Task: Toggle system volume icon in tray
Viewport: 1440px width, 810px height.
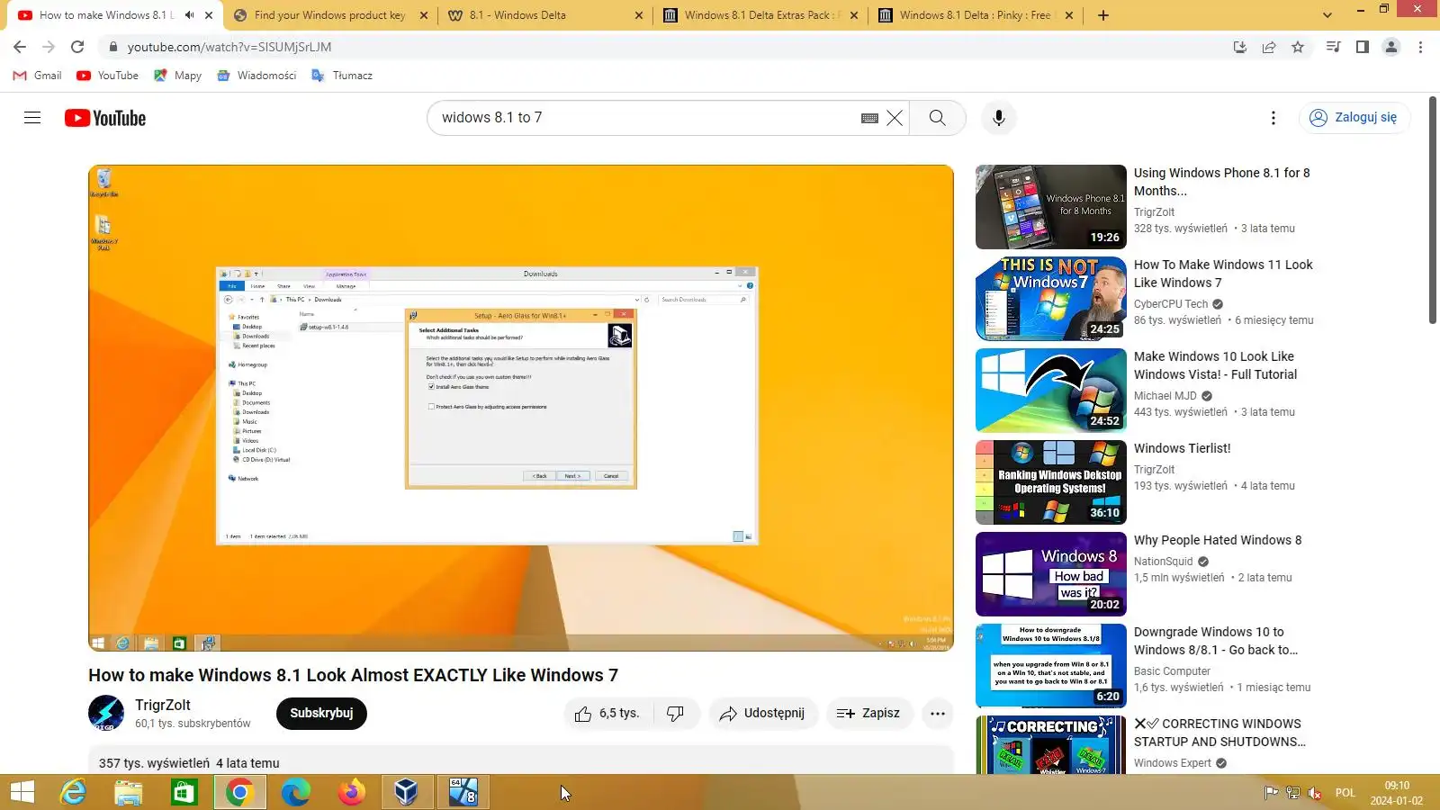Action: (x=1315, y=793)
